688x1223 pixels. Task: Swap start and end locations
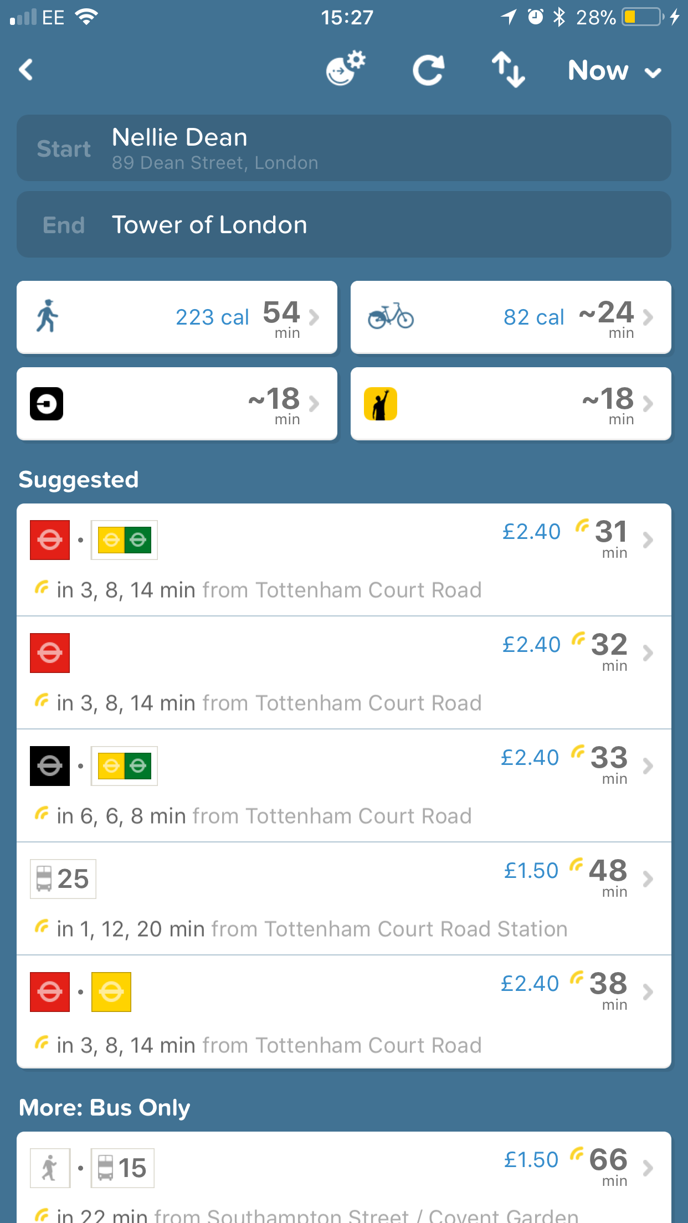pyautogui.click(x=508, y=70)
